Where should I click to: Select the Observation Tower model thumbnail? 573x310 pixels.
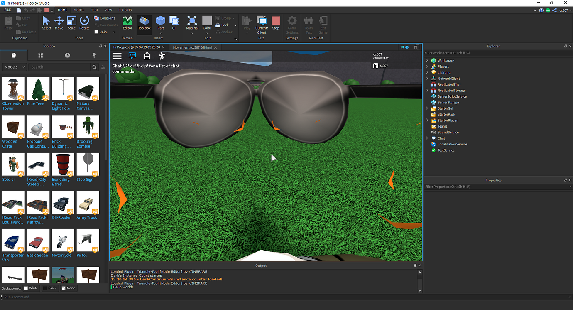[13, 89]
